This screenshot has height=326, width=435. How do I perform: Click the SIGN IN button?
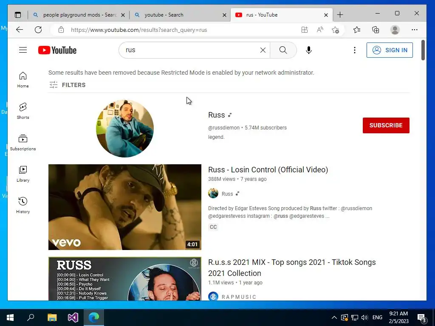click(x=390, y=50)
